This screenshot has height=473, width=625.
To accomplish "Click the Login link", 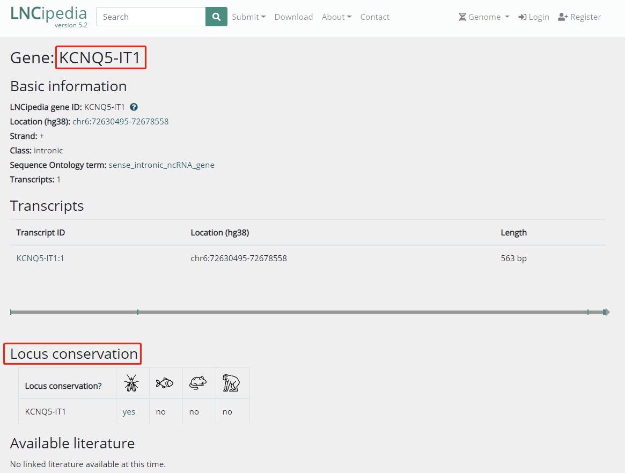I will [534, 17].
